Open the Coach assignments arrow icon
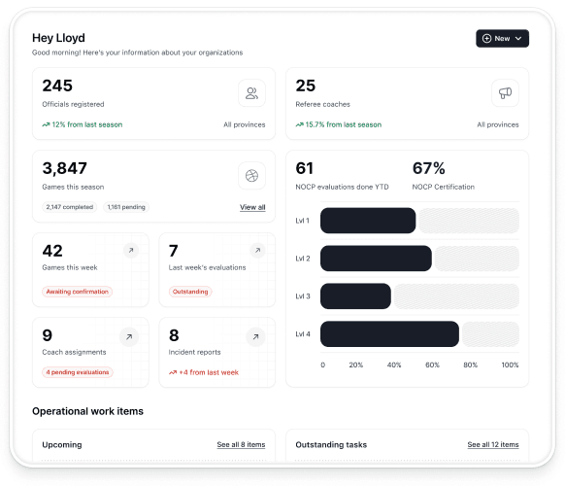 pyautogui.click(x=129, y=337)
